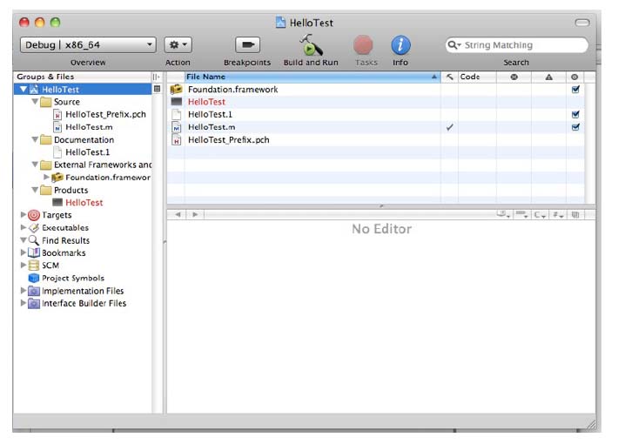Viewport: 618px width, 444px height.
Task: Click the Groups & Files column split button
Action: 157,77
